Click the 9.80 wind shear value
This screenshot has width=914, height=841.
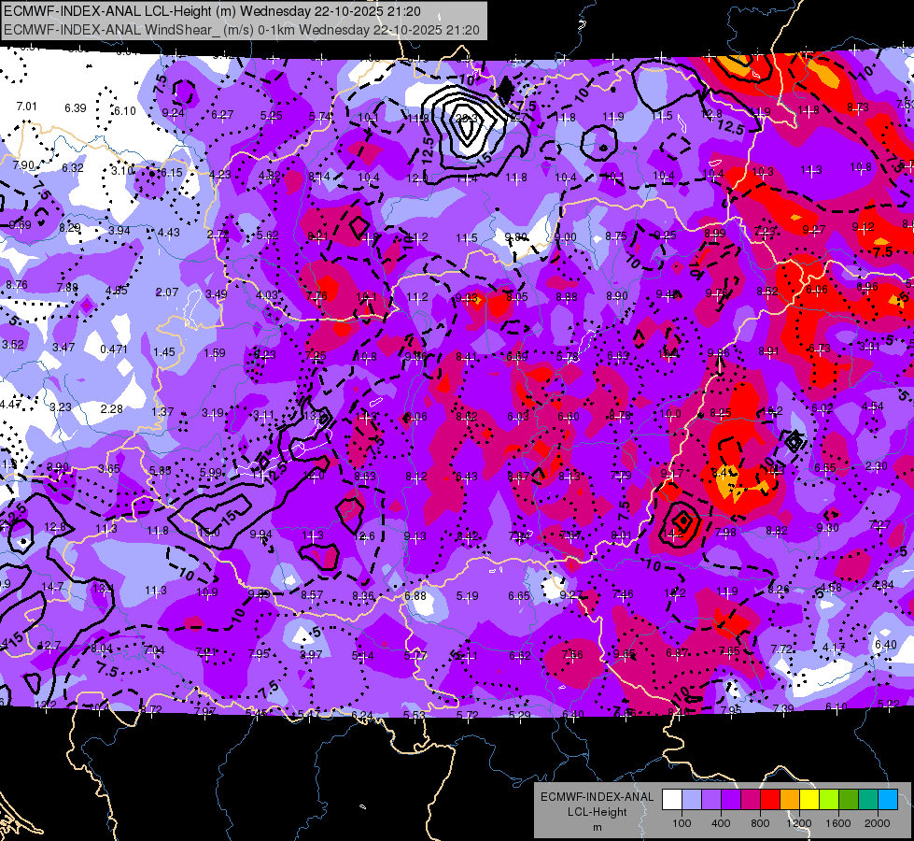pyautogui.click(x=516, y=237)
